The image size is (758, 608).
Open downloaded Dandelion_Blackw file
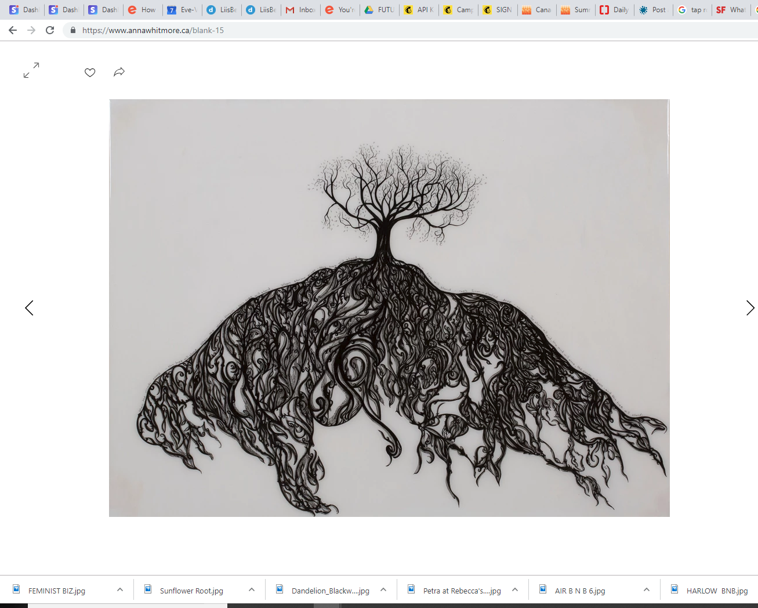point(329,591)
